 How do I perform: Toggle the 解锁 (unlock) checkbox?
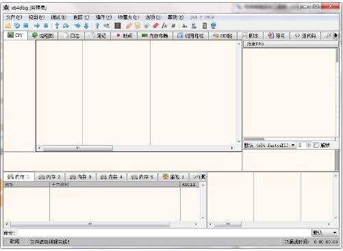point(316,145)
